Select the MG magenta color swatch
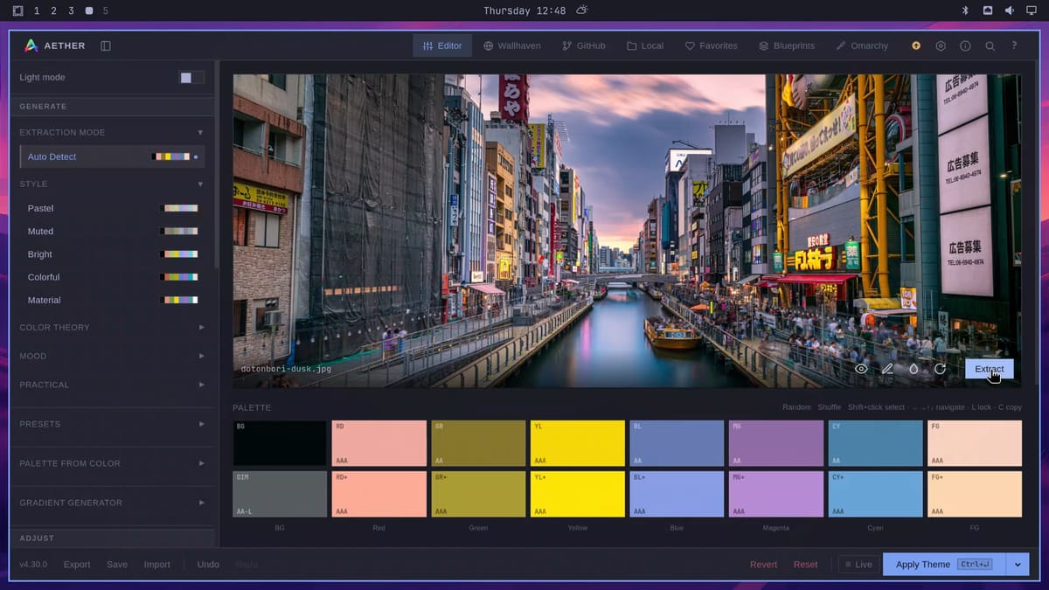This screenshot has width=1049, height=590. pos(776,443)
